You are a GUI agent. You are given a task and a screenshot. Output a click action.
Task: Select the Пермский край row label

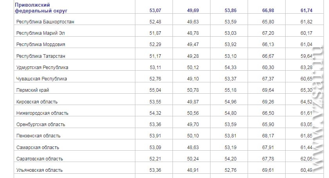pos(32,90)
